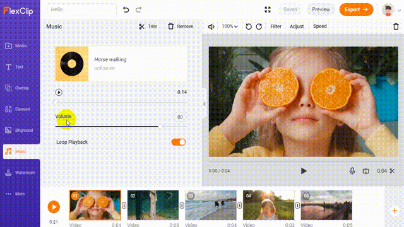Image resolution: width=404 pixels, height=227 pixels.
Task: Delete clip with top-right trash icon
Action: coord(396,26)
